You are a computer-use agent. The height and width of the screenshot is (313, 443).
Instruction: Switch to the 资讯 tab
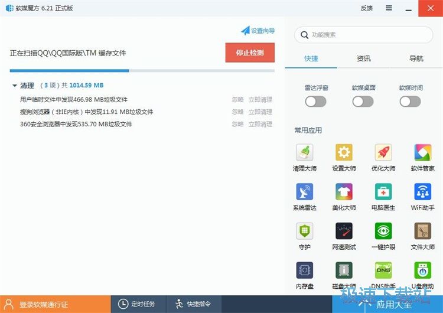click(x=364, y=58)
